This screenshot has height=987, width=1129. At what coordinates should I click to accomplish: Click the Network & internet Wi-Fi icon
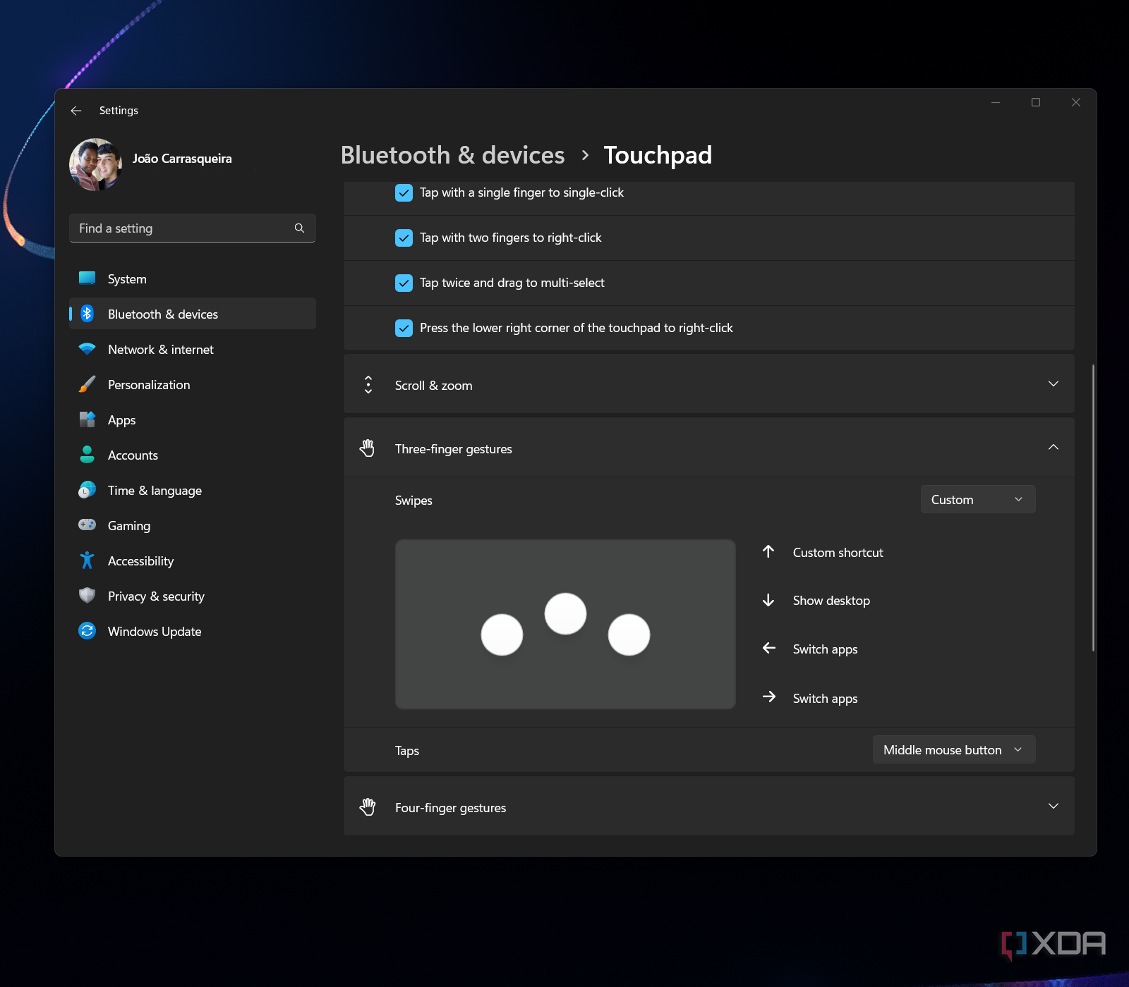pos(87,349)
